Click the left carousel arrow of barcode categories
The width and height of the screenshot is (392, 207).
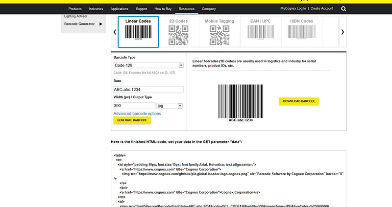[115, 32]
